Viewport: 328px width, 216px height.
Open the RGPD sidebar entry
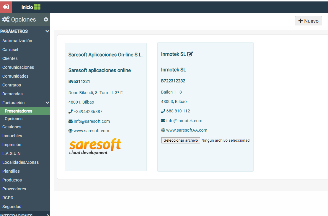point(8,198)
